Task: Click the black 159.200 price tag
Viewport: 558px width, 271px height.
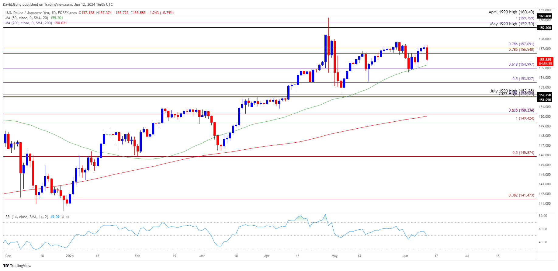Action: [545, 28]
